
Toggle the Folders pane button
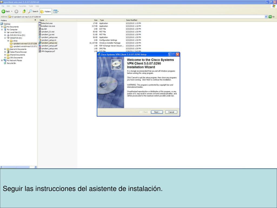pos(45,11)
